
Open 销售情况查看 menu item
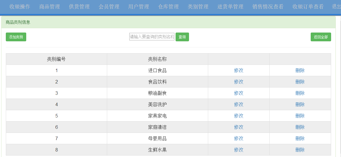click(x=268, y=7)
